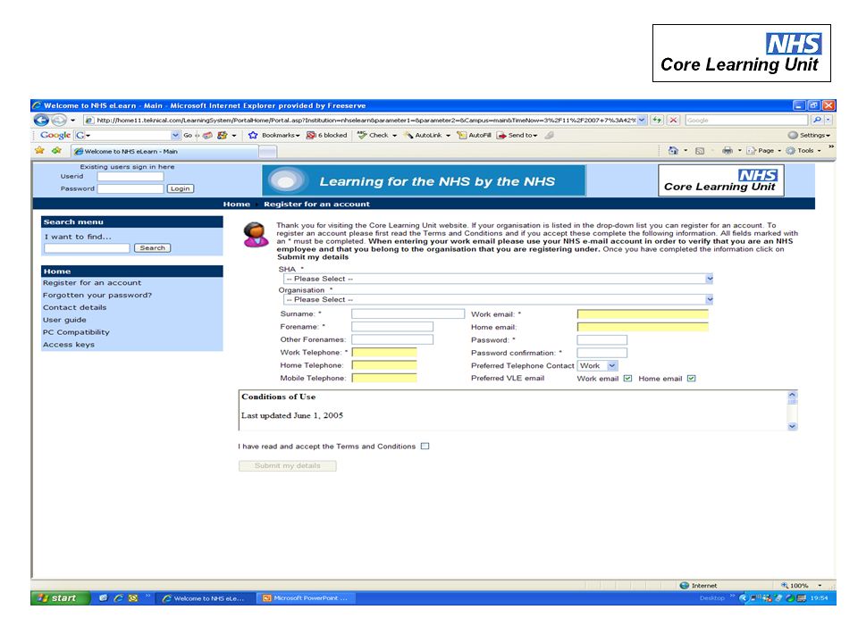Open a new blank browser tab
Screen dimensions: 858x643
tap(267, 152)
